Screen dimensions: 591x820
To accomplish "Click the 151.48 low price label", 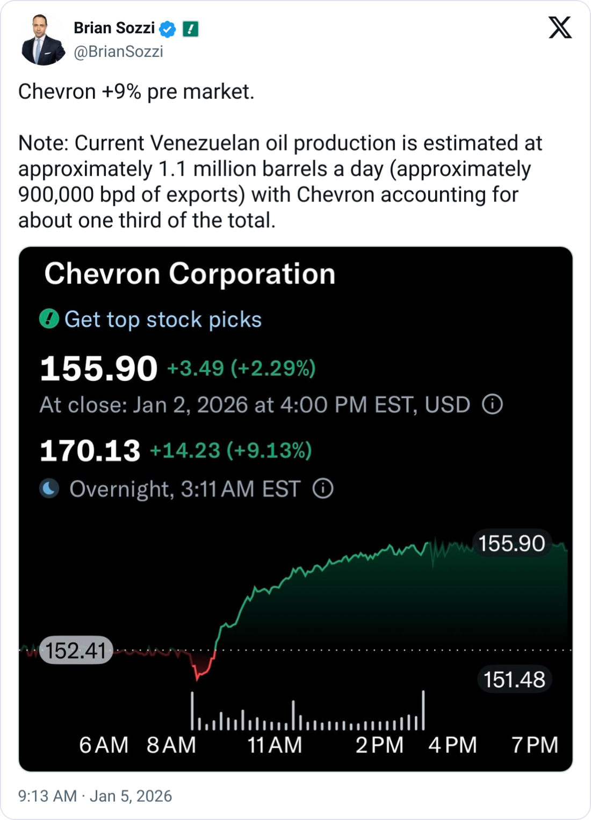I will coord(514,680).
